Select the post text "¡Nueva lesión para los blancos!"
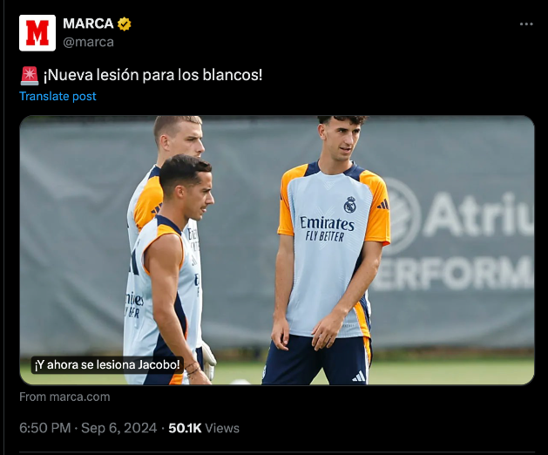The image size is (548, 455). (152, 75)
